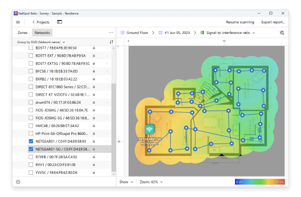Click lock icon on YVV5C row
The image size is (301, 197).
(x=94, y=172)
